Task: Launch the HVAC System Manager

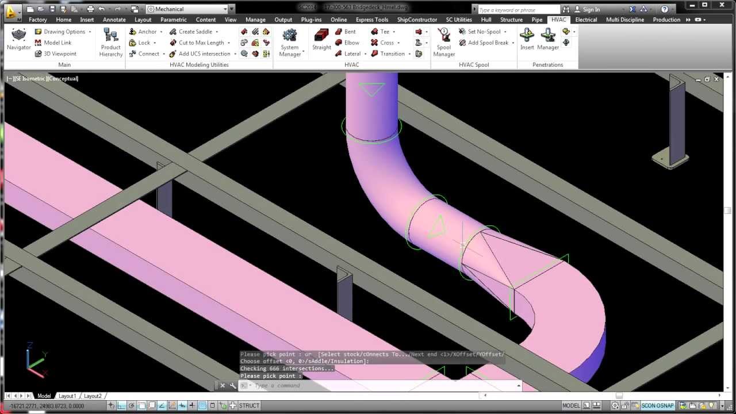Action: (x=290, y=43)
